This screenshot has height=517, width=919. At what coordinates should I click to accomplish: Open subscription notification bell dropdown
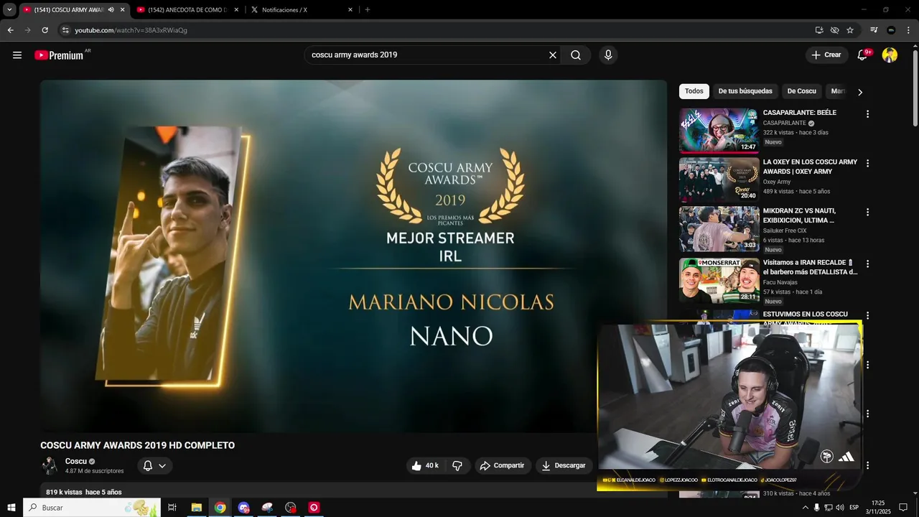(154, 465)
